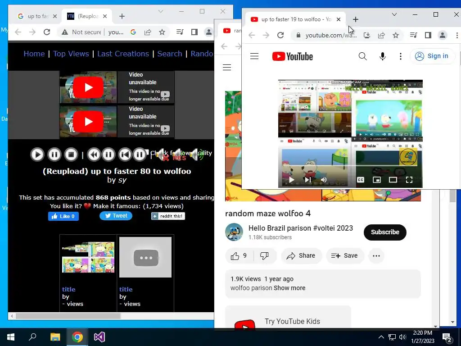Reload the page in the left Chrome window
The image size is (461, 346).
click(47, 32)
